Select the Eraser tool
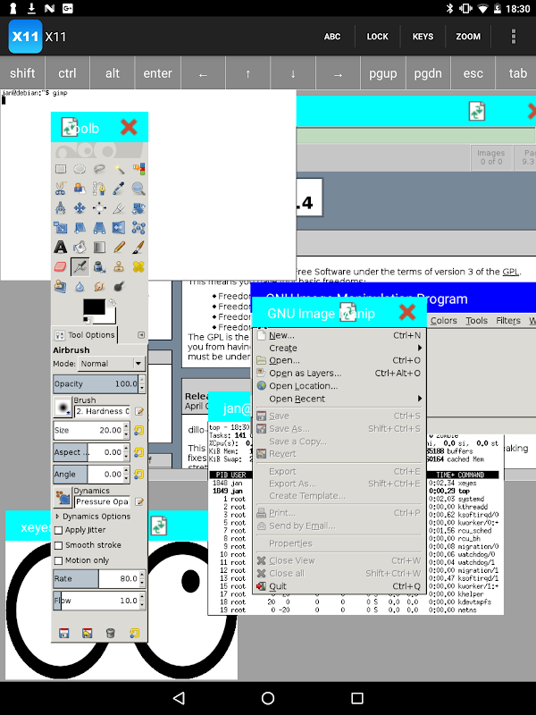The image size is (536, 715). pos(61,266)
